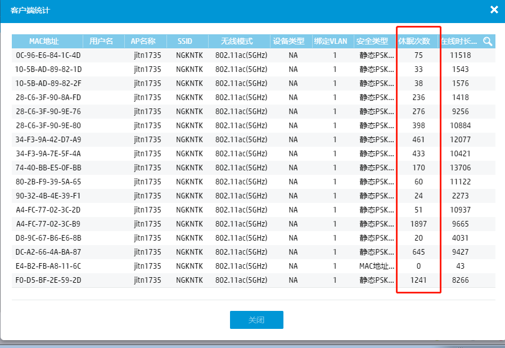Click sleep count value 1241

click(x=418, y=281)
